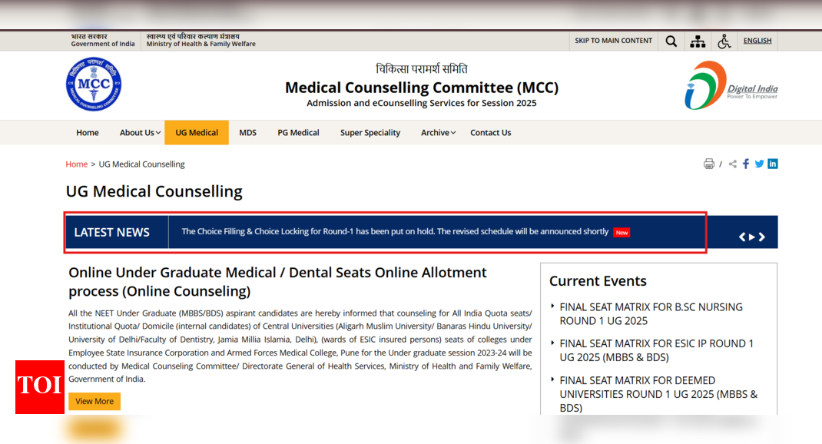Viewport: 822px width, 444px height.
Task: Share the page on Twitter
Action: (759, 164)
